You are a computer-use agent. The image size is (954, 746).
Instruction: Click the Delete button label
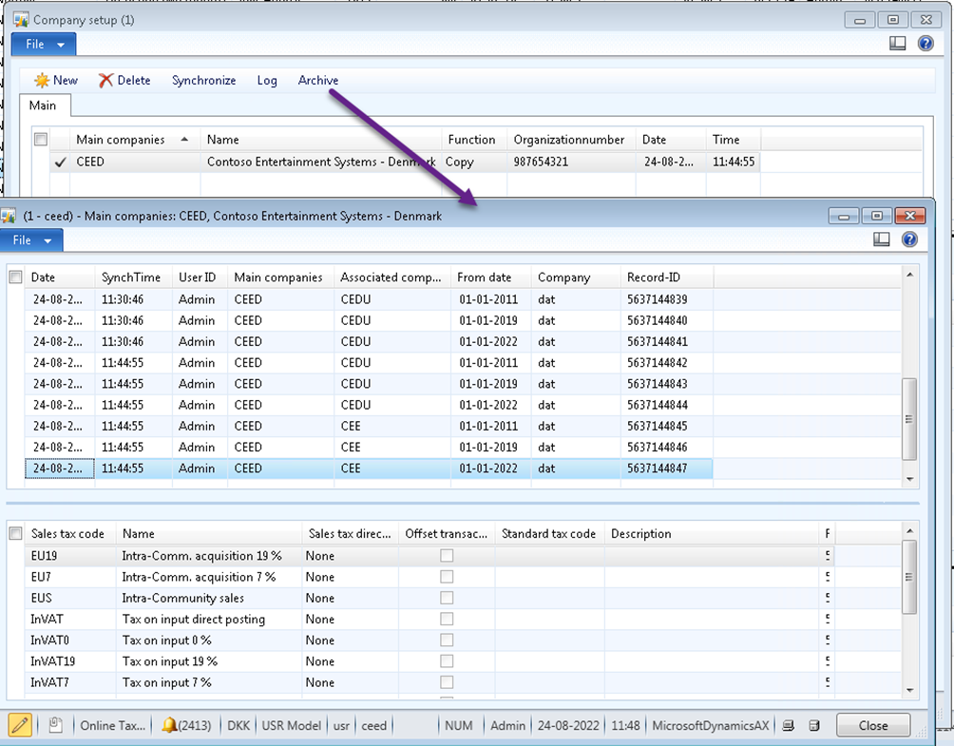pyautogui.click(x=134, y=81)
